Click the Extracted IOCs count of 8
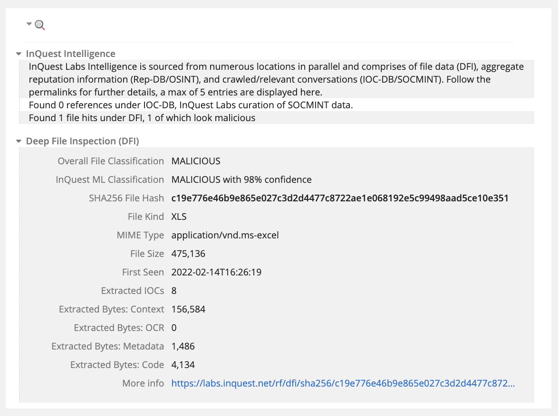This screenshot has width=558, height=416. coord(174,291)
